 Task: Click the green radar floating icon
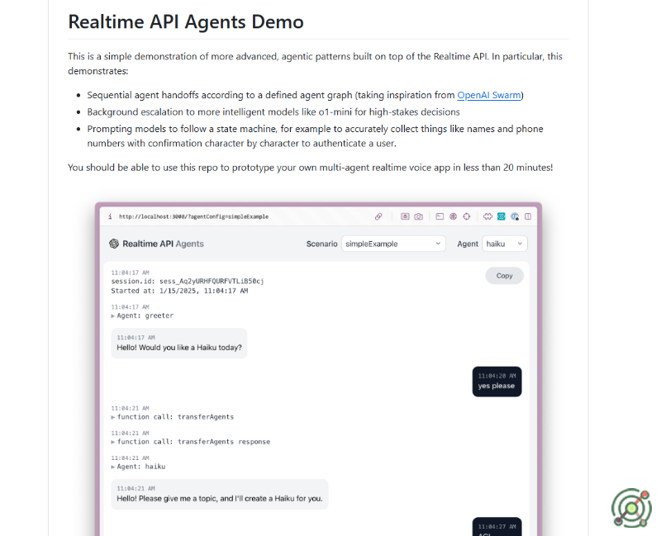631,507
